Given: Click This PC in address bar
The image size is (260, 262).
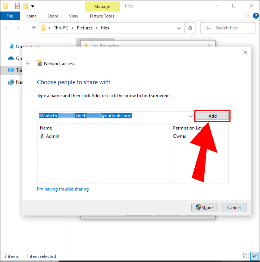Looking at the screenshot, I should pos(61,28).
